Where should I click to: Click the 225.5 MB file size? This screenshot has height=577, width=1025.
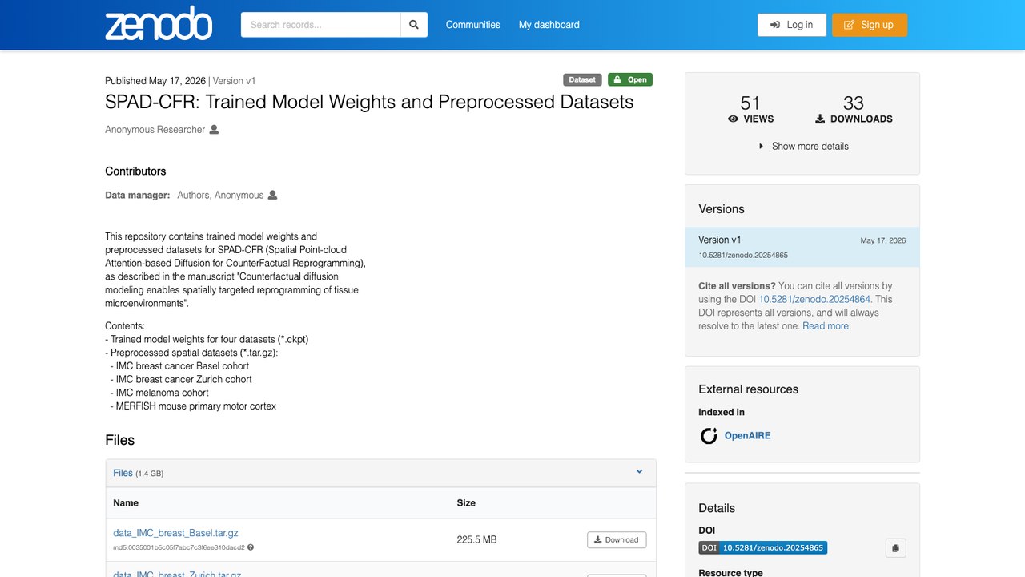[x=477, y=540]
